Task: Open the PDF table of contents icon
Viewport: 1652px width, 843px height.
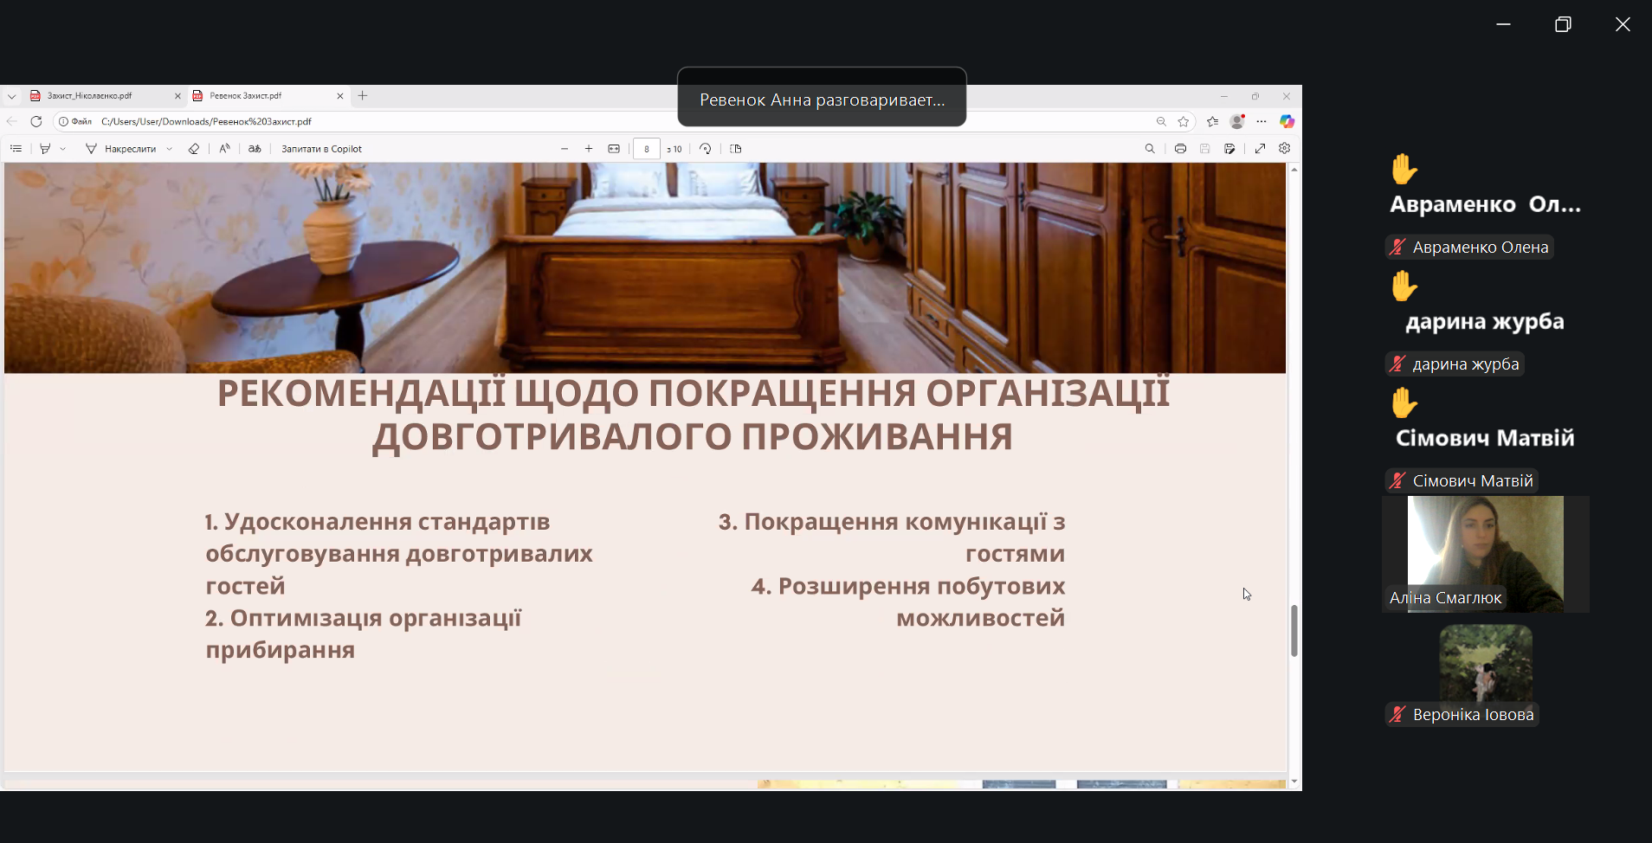Action: coord(16,149)
